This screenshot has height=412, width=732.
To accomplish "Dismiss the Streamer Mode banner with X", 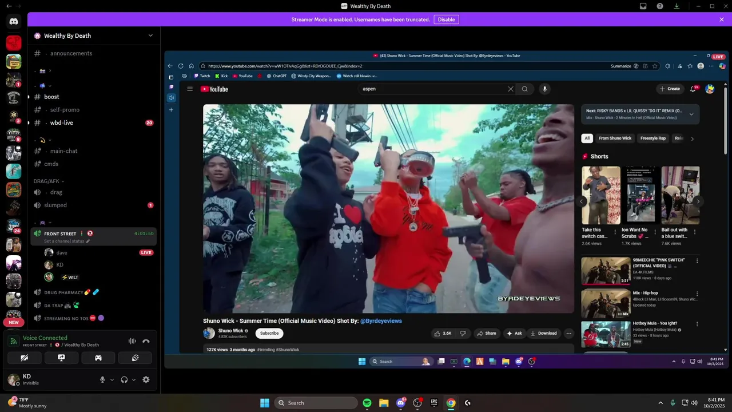I will (722, 19).
